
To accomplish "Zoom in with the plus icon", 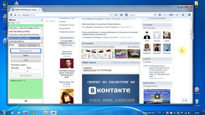I will (177, 15).
